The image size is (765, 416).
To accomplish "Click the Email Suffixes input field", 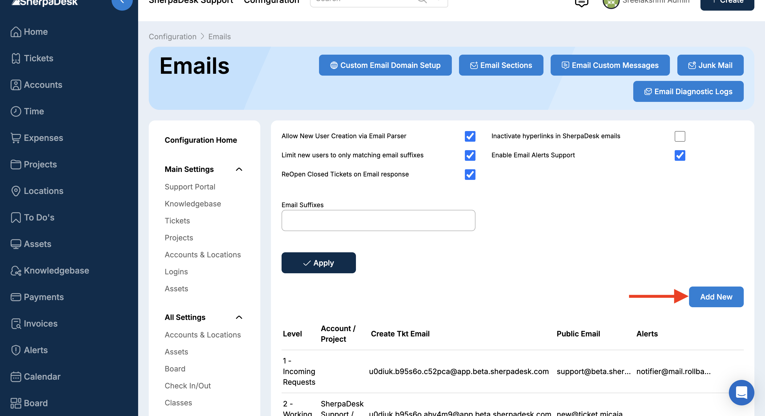I will point(378,220).
